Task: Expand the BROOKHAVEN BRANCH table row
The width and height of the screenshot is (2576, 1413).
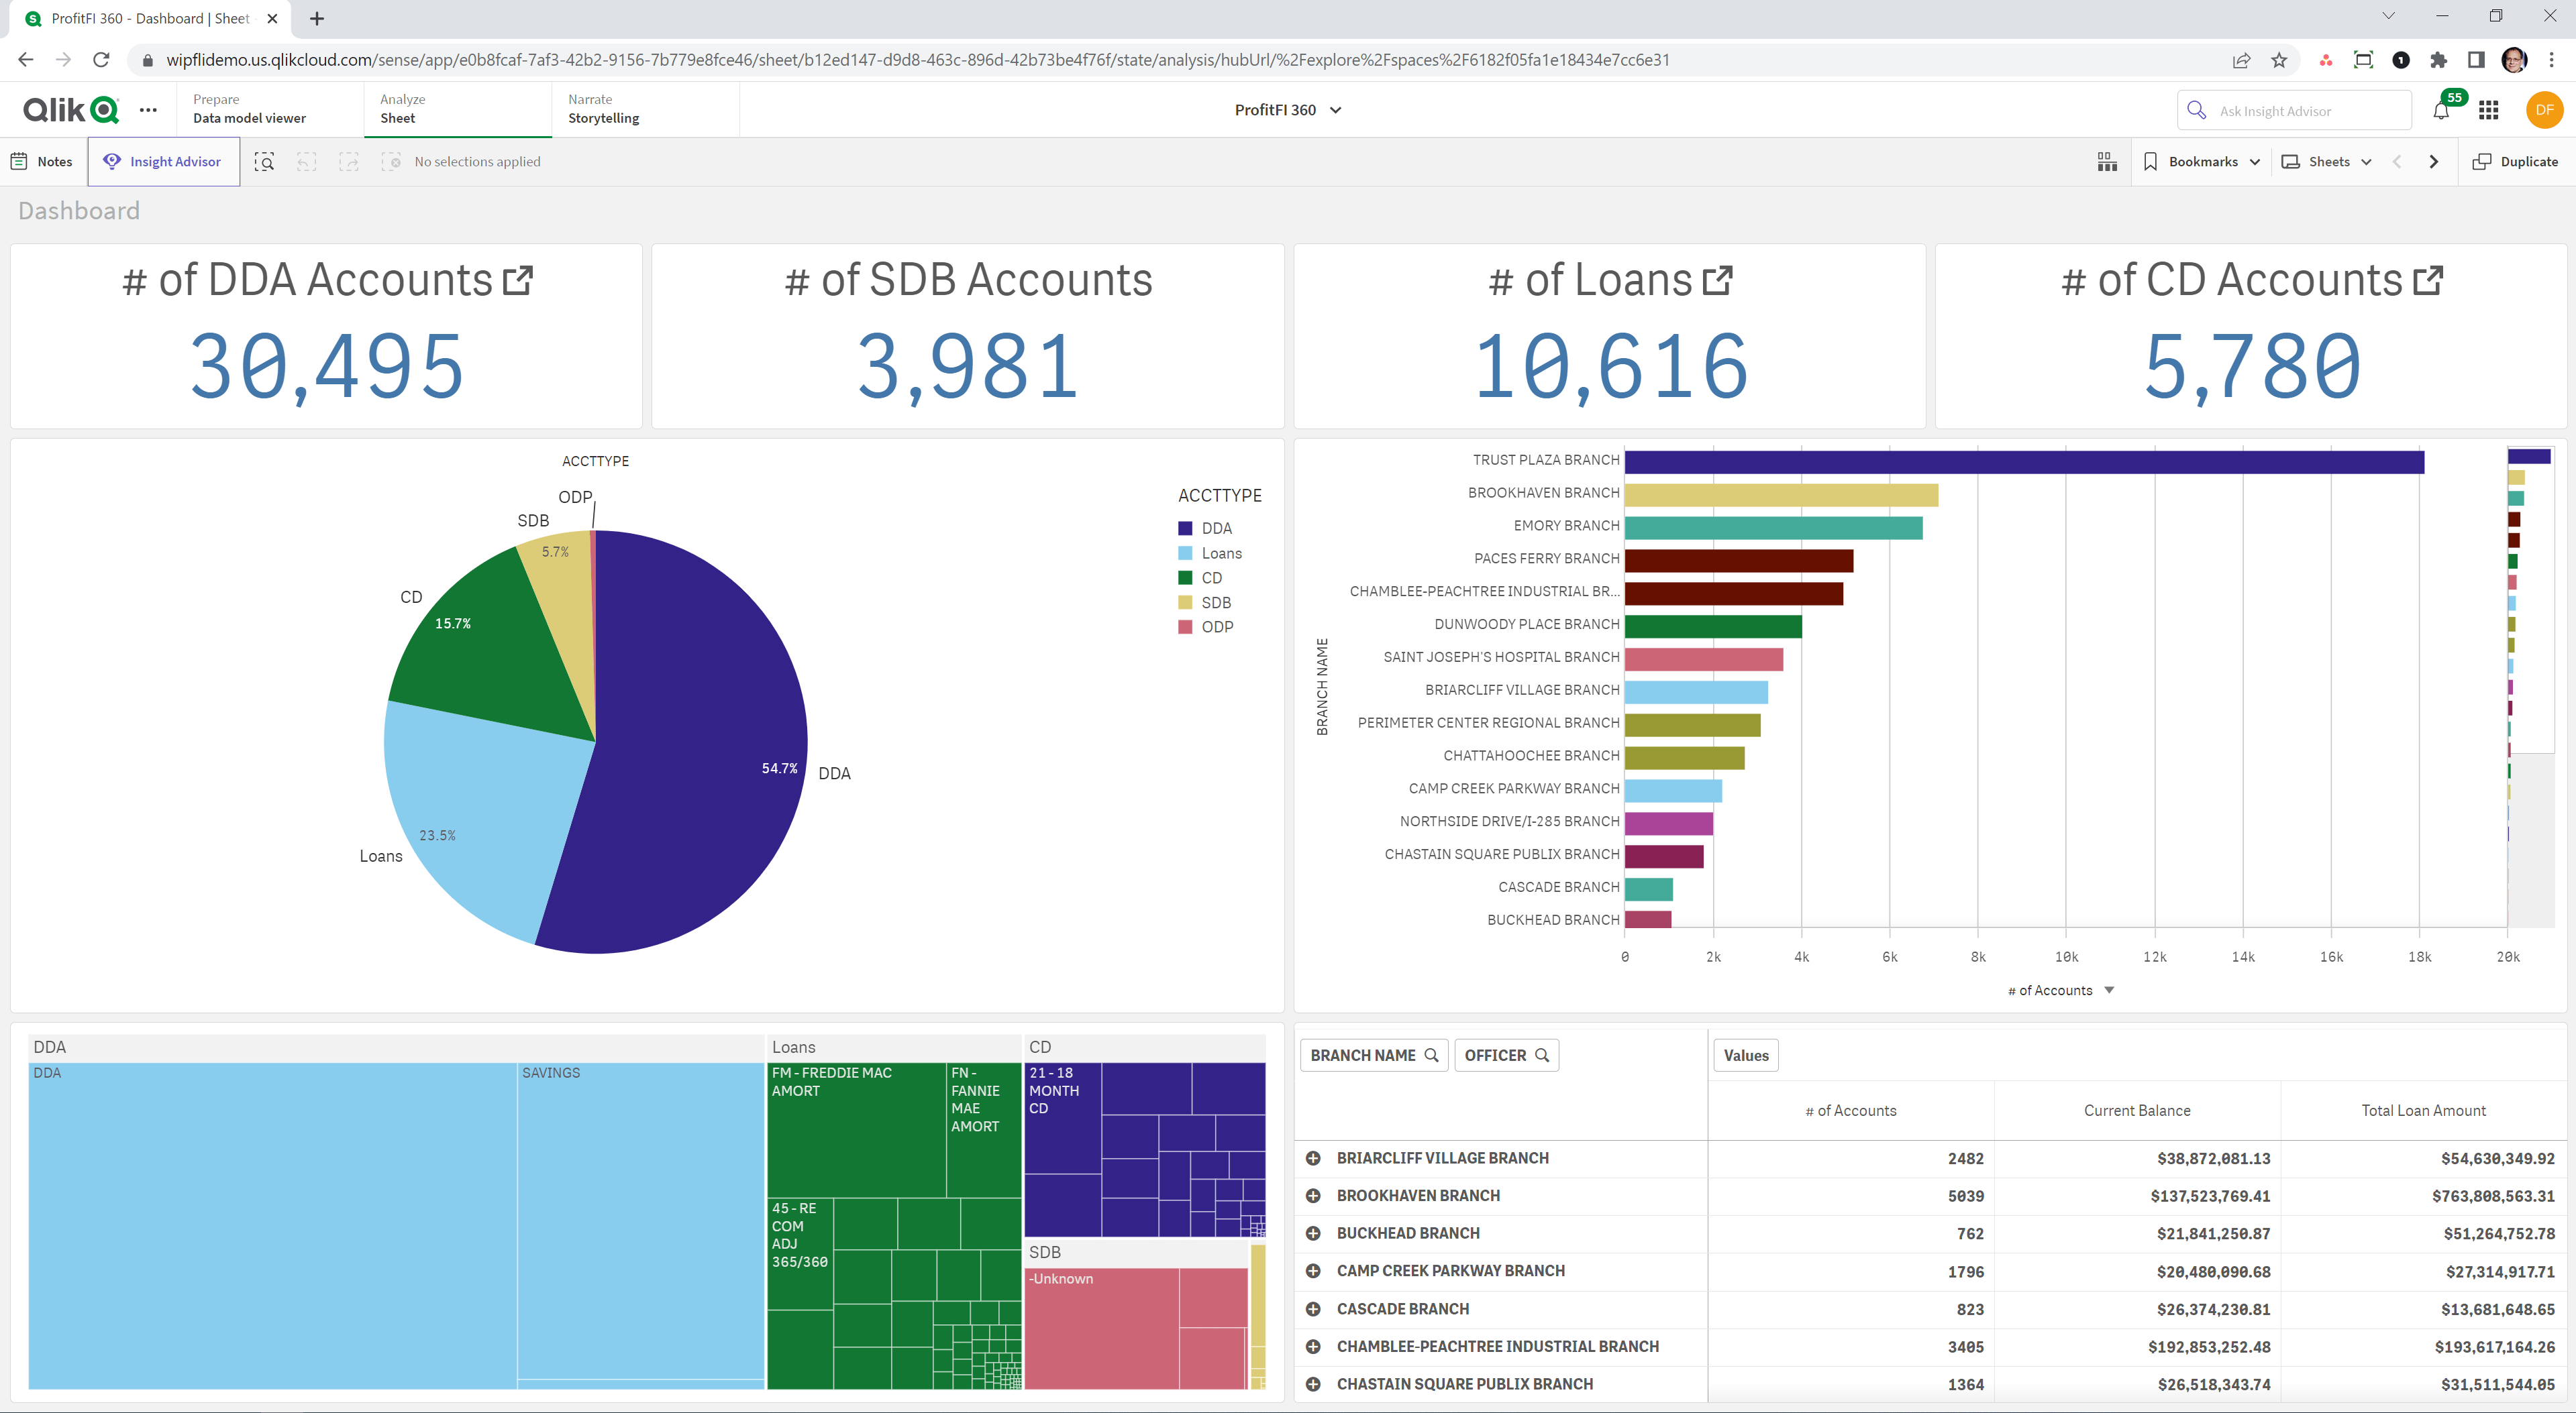Action: tap(1313, 1195)
